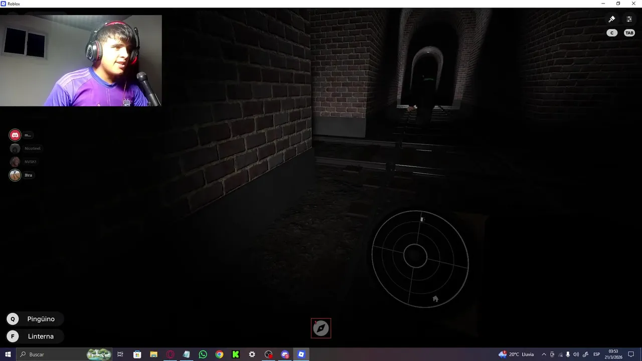Click the F Linterna action button
This screenshot has width=642, height=361.
click(x=35, y=336)
